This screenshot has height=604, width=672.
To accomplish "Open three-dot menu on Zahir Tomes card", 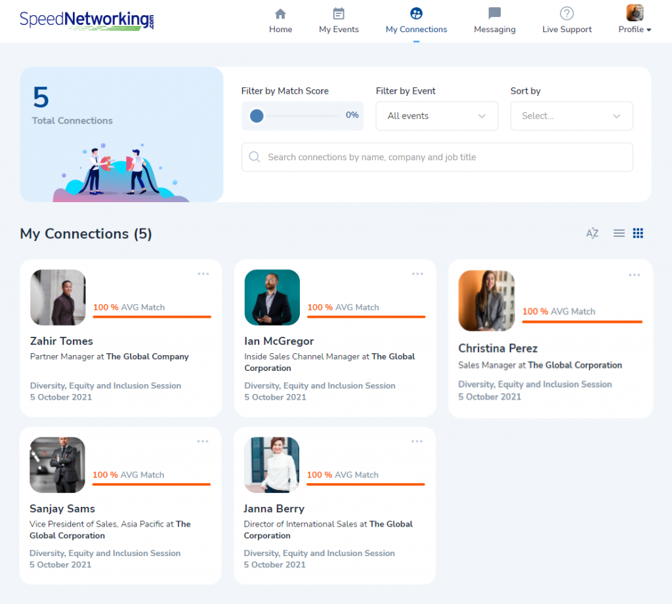I will point(203,274).
